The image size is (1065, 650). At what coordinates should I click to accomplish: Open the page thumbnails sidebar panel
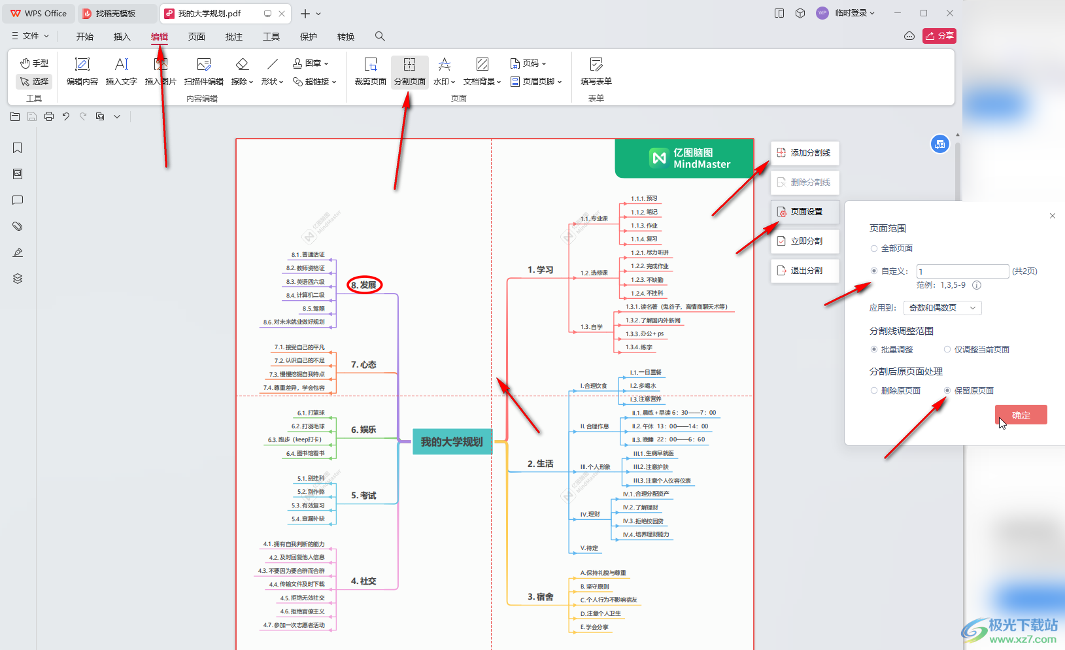click(x=18, y=174)
